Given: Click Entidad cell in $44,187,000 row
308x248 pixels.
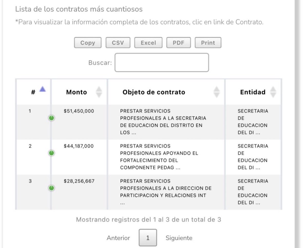Looking at the screenshot, I should click(253, 157).
